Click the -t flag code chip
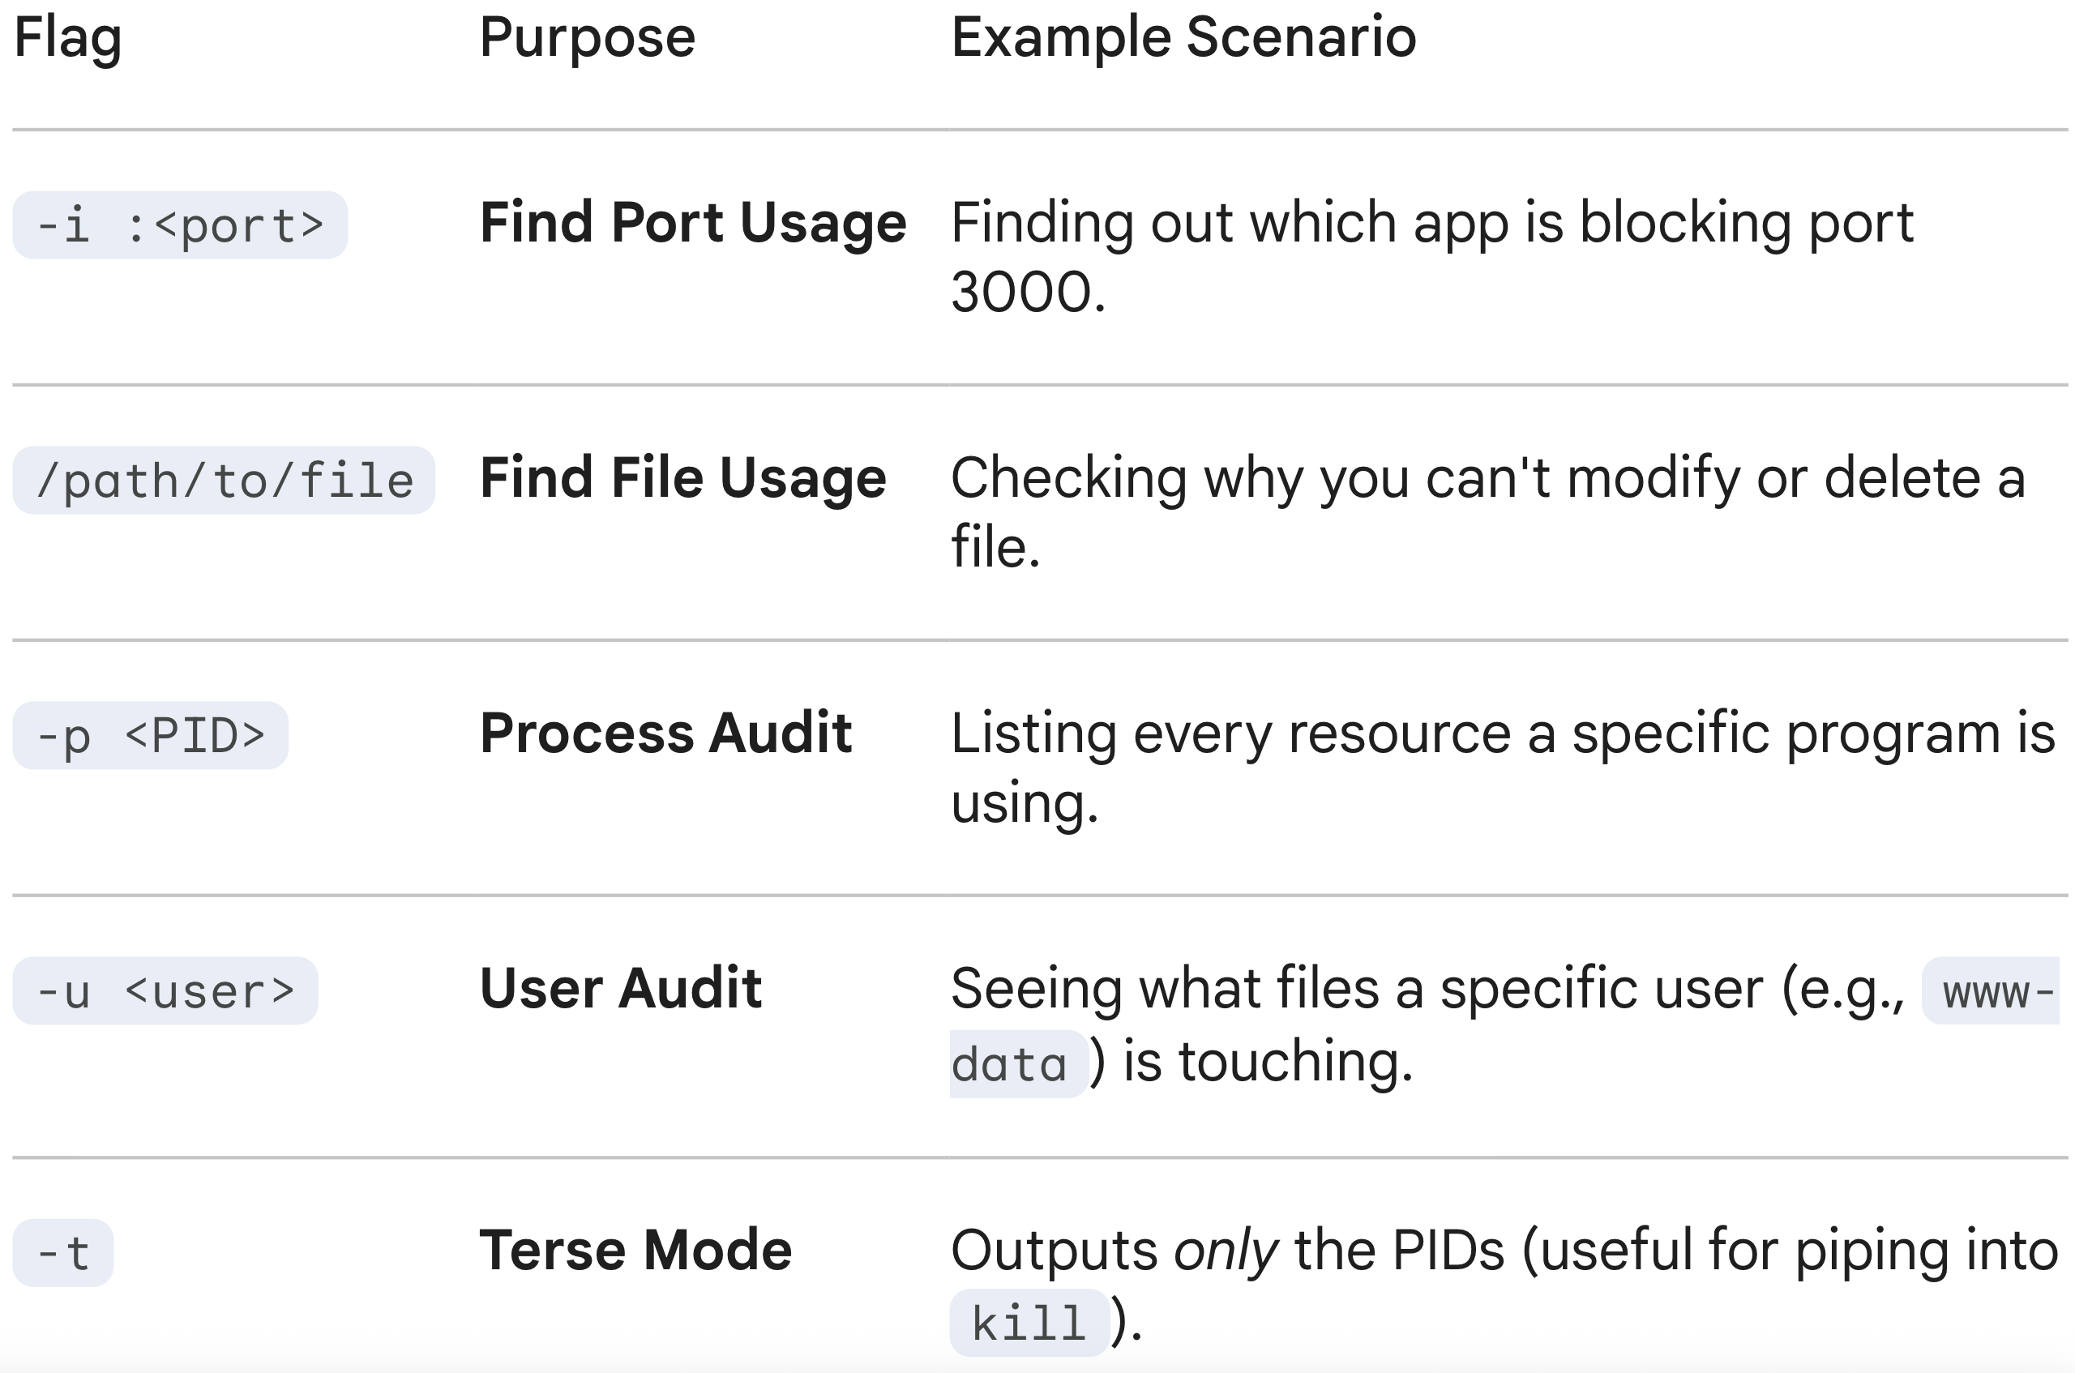The height and width of the screenshot is (1373, 2075). pyautogui.click(x=63, y=1253)
